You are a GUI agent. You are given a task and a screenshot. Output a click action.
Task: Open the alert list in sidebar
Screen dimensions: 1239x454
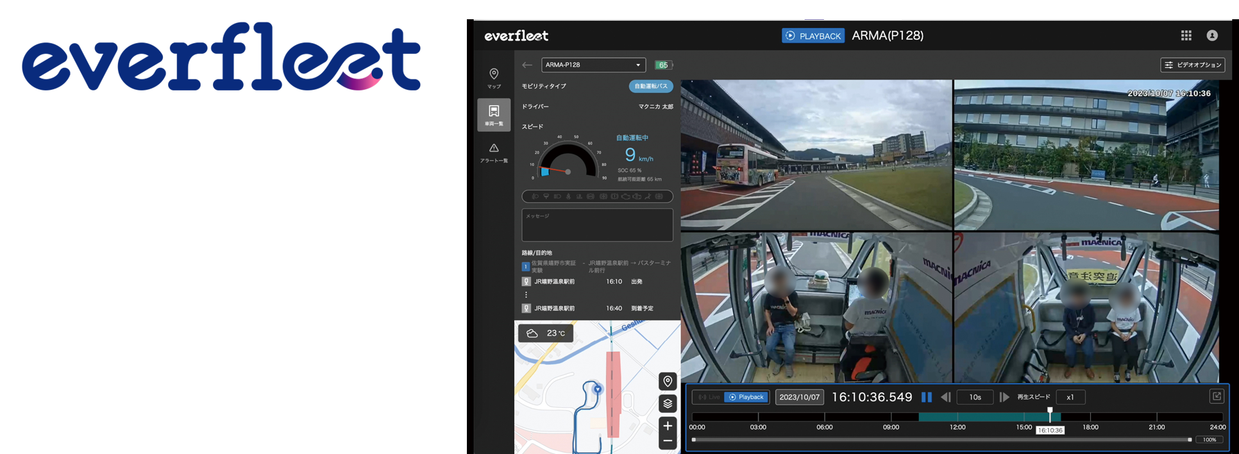[494, 153]
